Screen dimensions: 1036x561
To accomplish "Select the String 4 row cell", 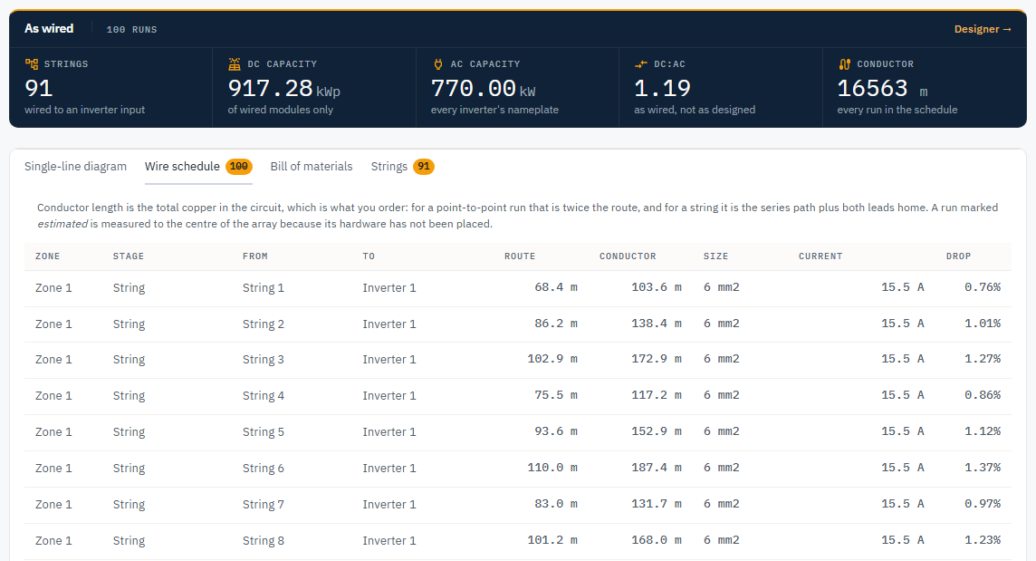I will pos(263,396).
